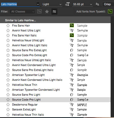Select Helvetica Neue UltraLight Italic font

pos(55,60)
